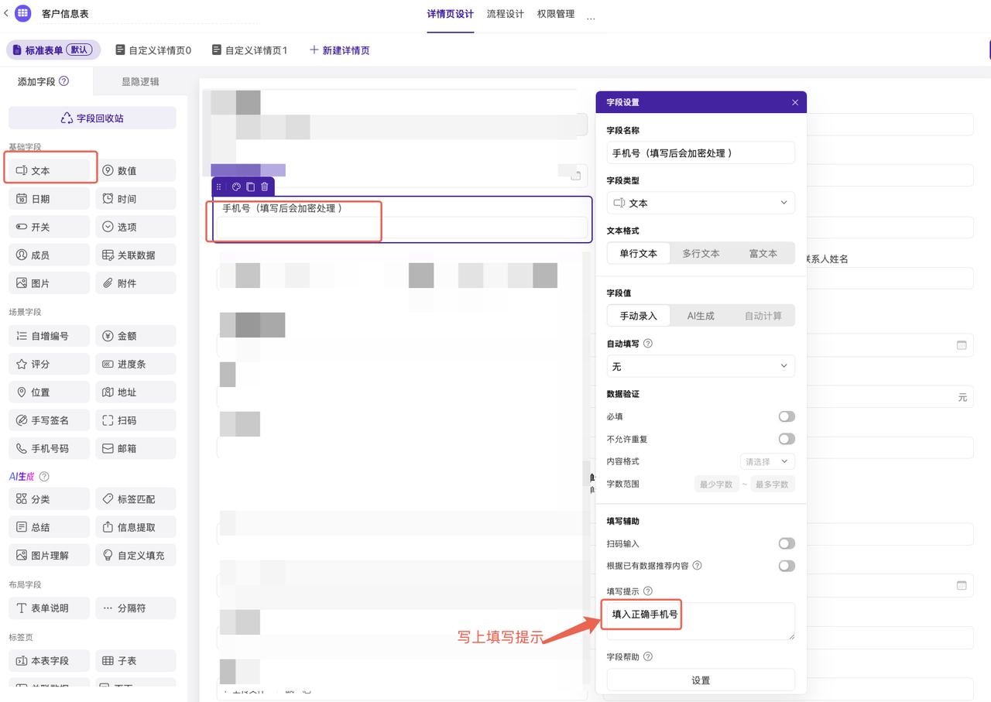
Task: Click the palette style icon on field toolbar
Action: pyautogui.click(x=236, y=187)
